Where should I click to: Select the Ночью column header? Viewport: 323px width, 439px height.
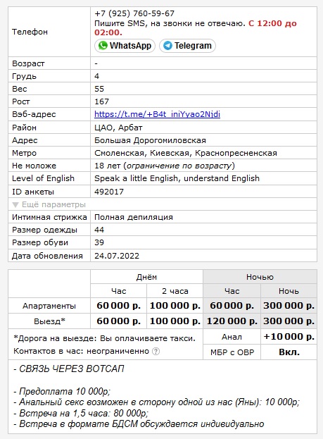pyautogui.click(x=260, y=277)
